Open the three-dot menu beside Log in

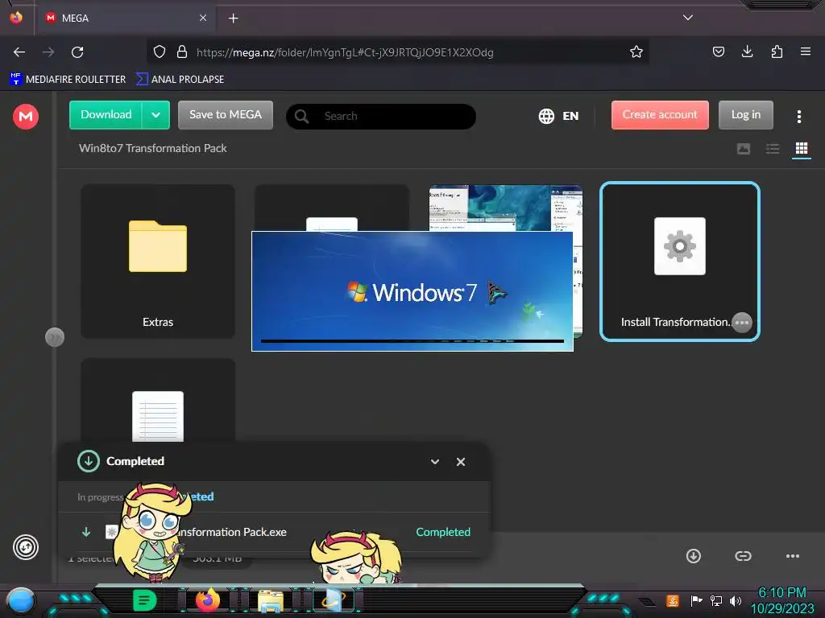click(798, 116)
